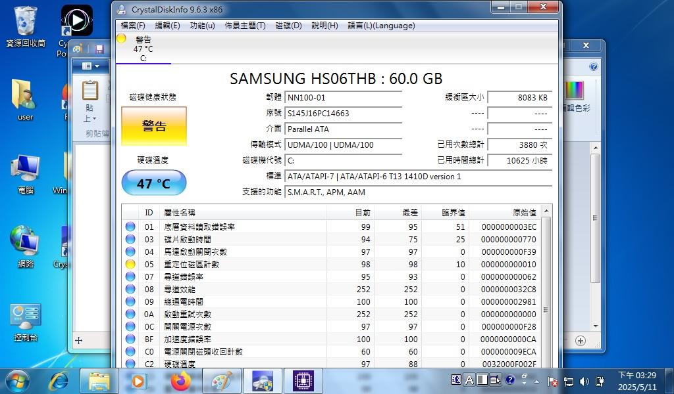Click the Paint taskbar icon
Image resolution: width=674 pixels, height=394 pixels.
tap(222, 380)
